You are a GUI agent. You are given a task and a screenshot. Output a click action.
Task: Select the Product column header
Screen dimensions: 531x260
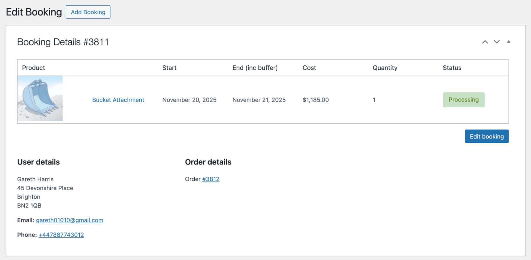click(33, 68)
